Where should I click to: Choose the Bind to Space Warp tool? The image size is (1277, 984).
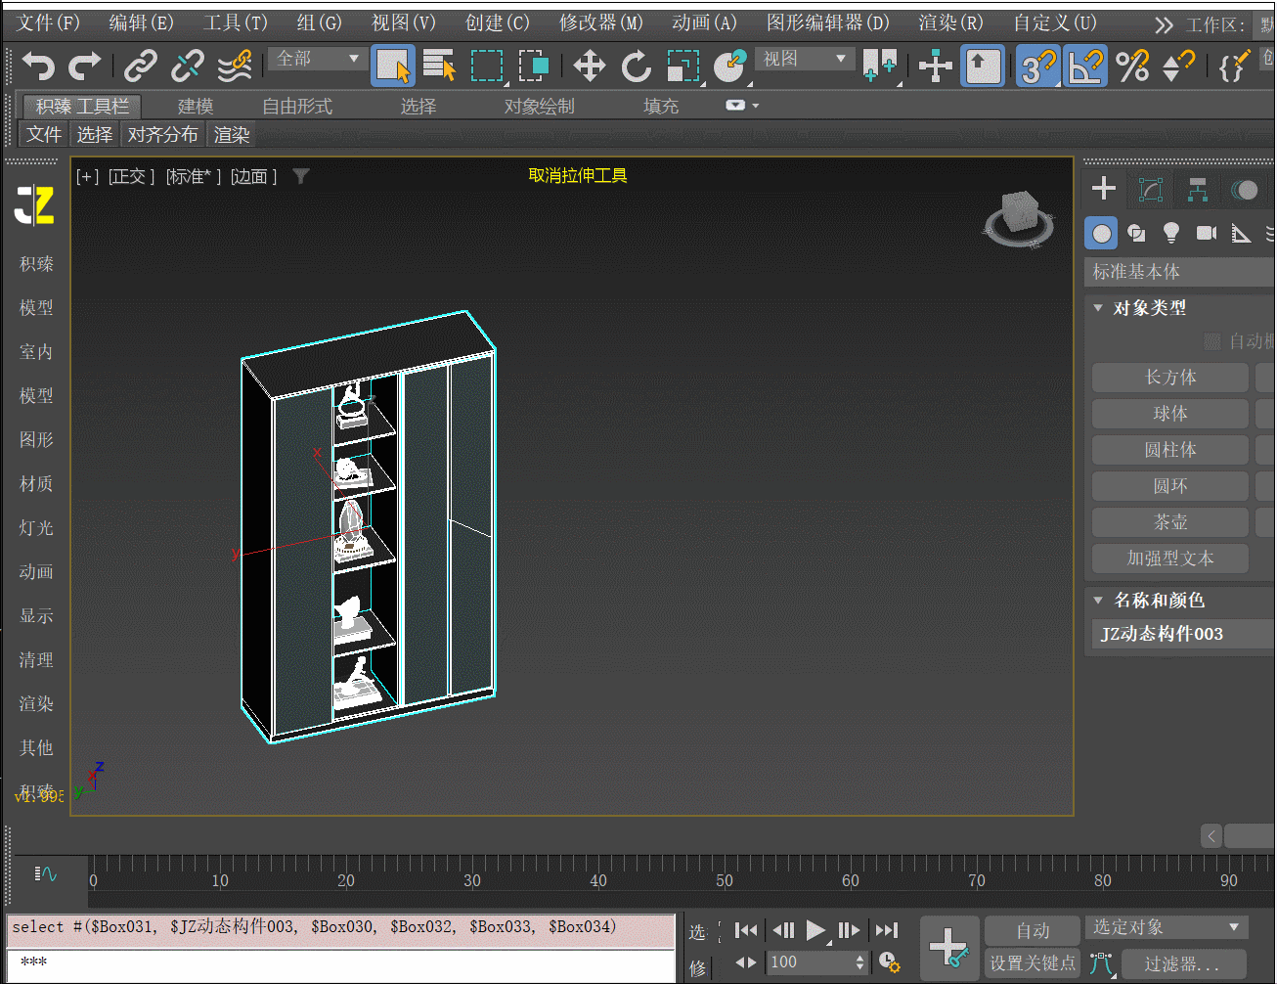[234, 66]
